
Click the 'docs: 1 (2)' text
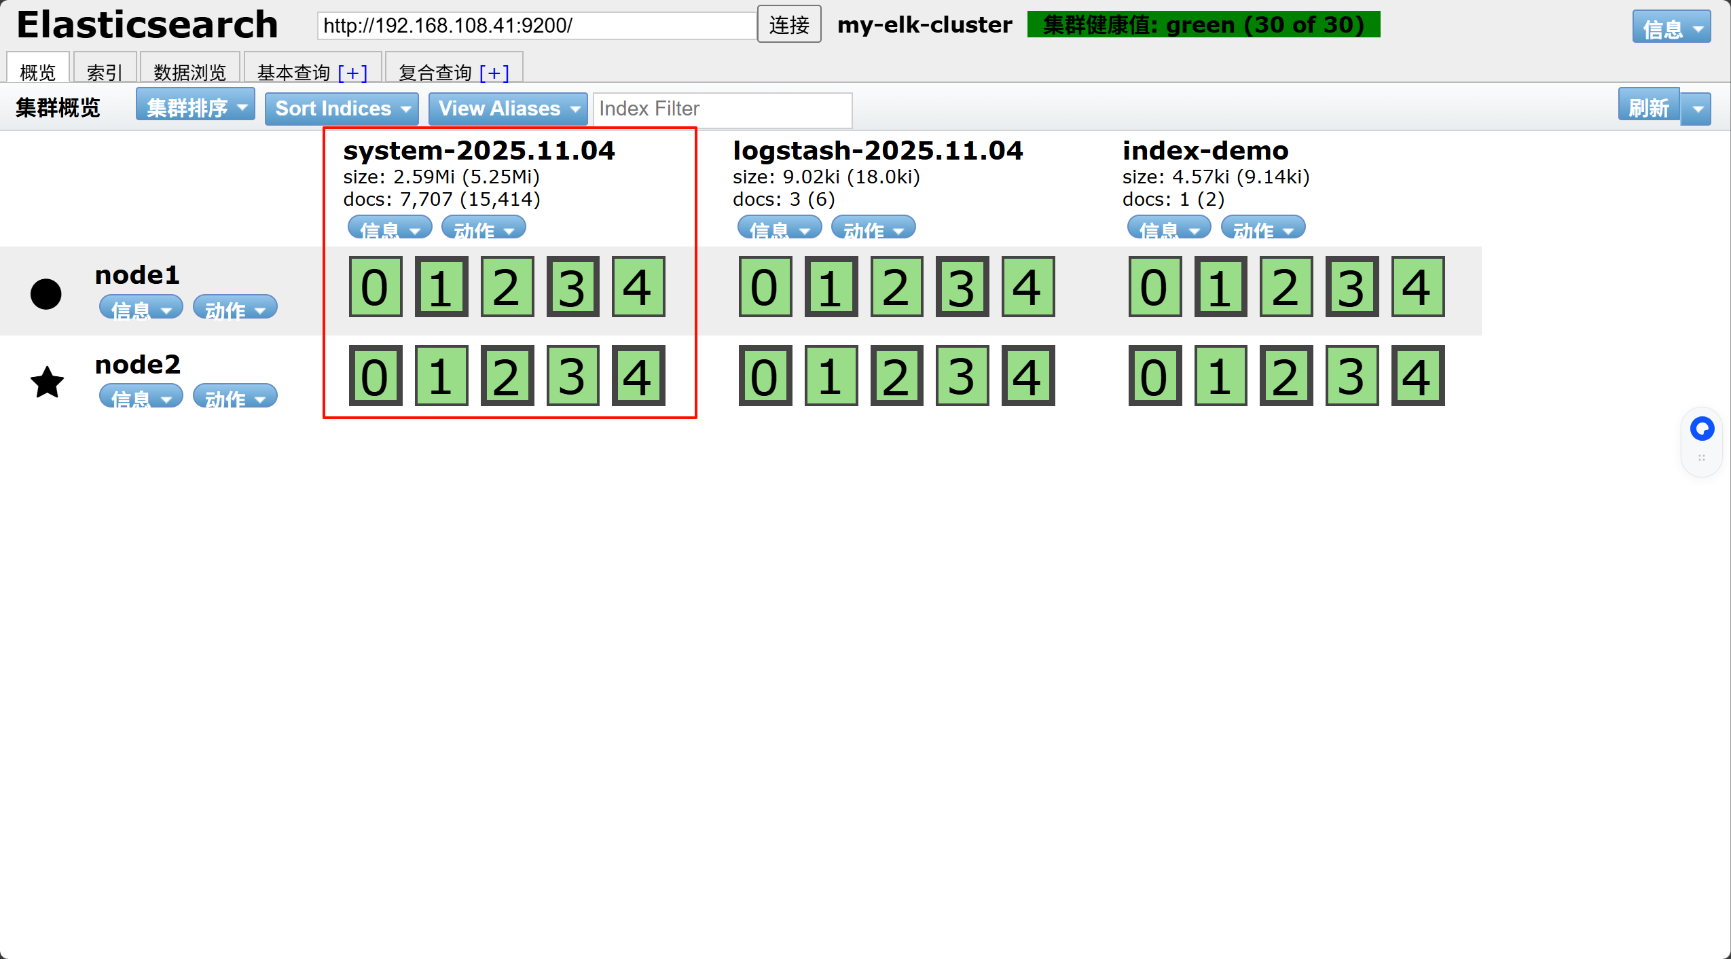pos(1173,200)
